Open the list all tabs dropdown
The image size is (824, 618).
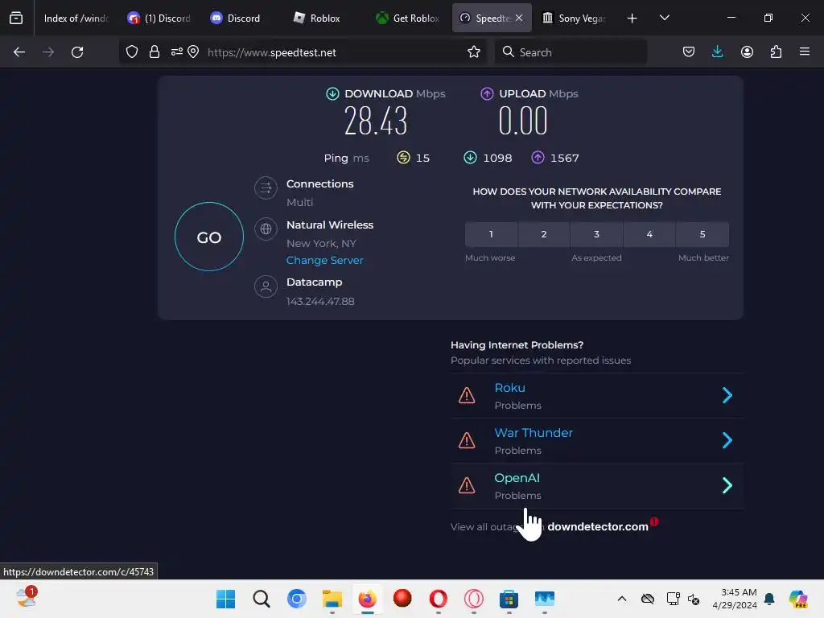pyautogui.click(x=664, y=18)
